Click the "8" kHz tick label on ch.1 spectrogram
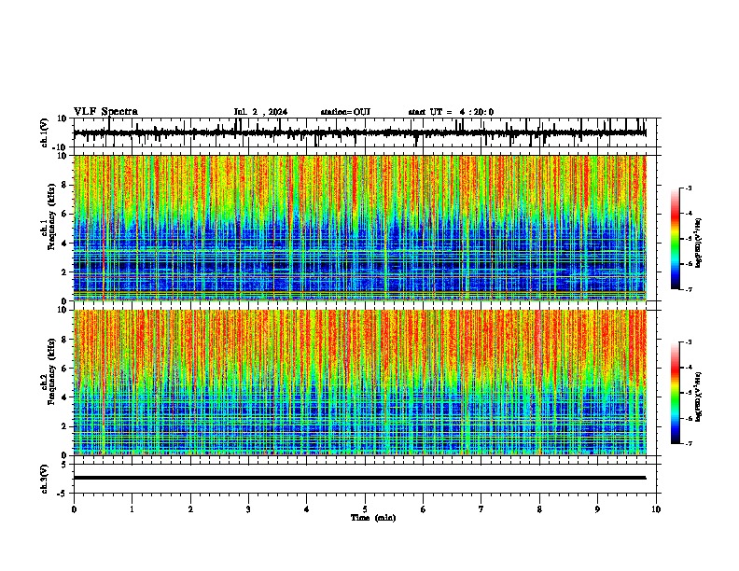Image resolution: width=739 pixels, height=571 pixels. (x=64, y=185)
